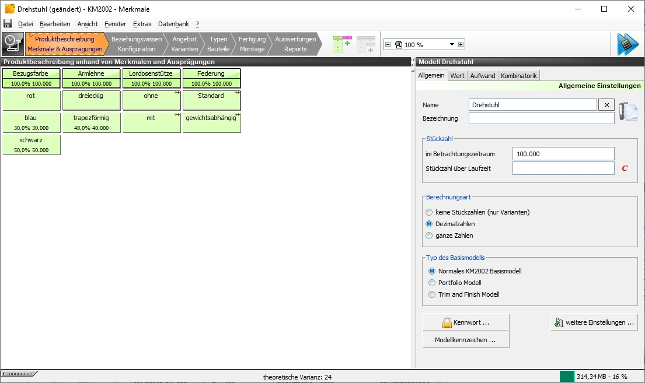Click the greyed add Ausprägung icon
This screenshot has width=645, height=383.
coord(365,44)
